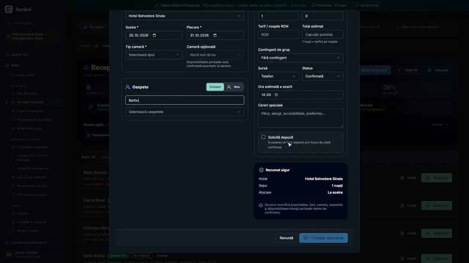Open Tarife (Rate Manager) in sidebar

(32, 147)
